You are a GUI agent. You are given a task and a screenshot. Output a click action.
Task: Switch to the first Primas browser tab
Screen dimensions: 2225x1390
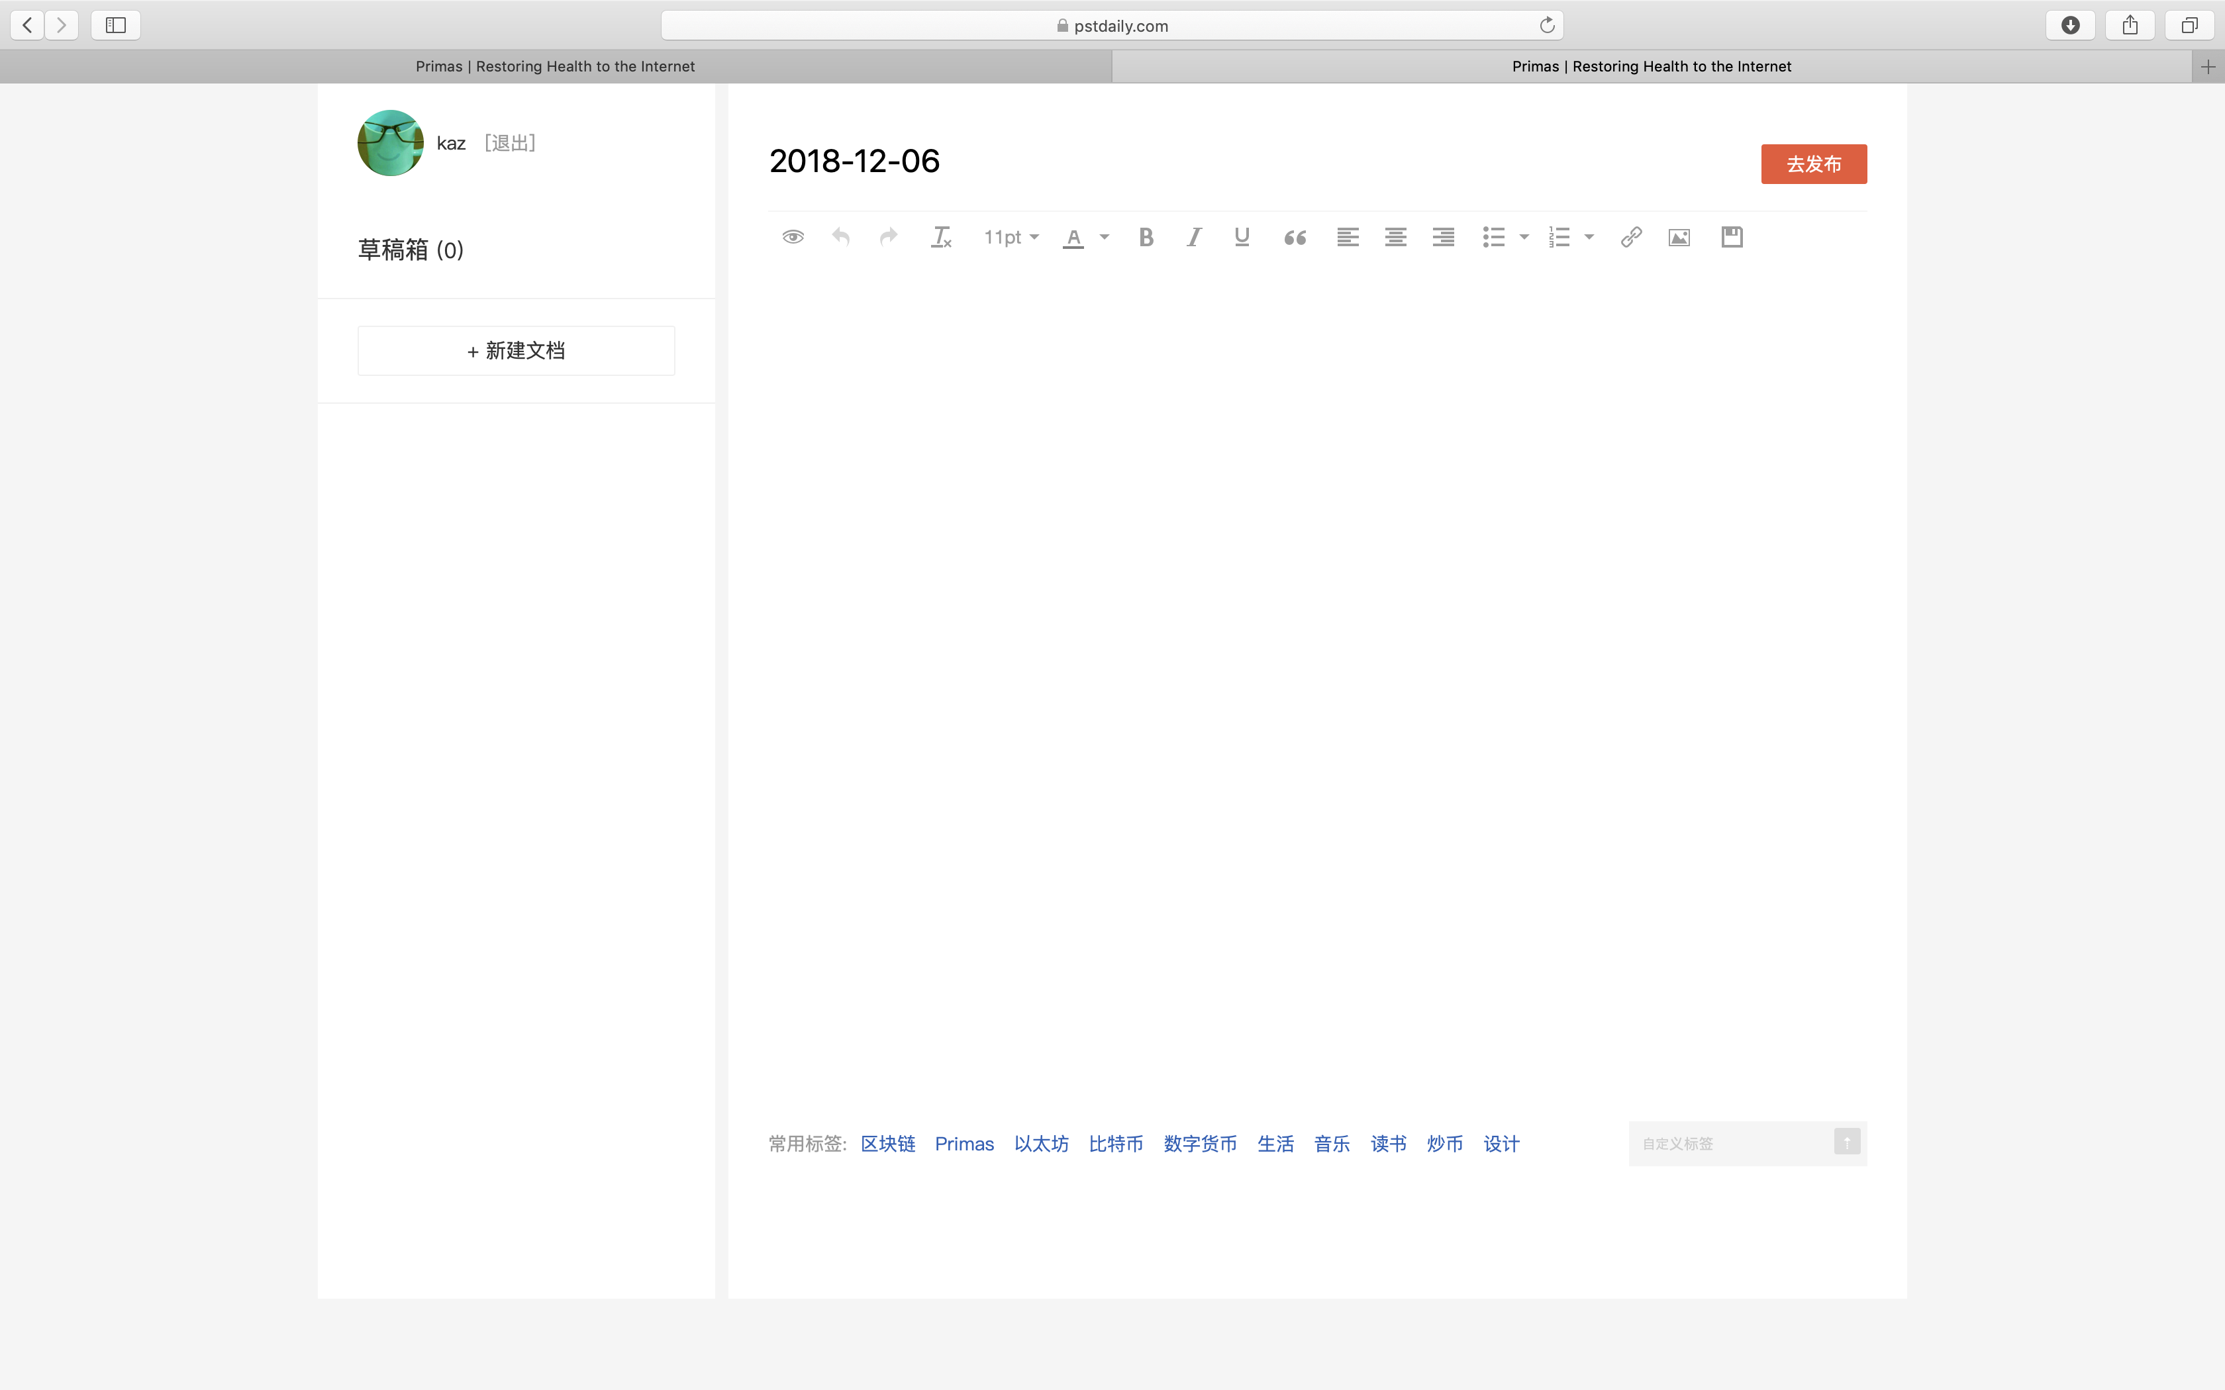click(556, 66)
